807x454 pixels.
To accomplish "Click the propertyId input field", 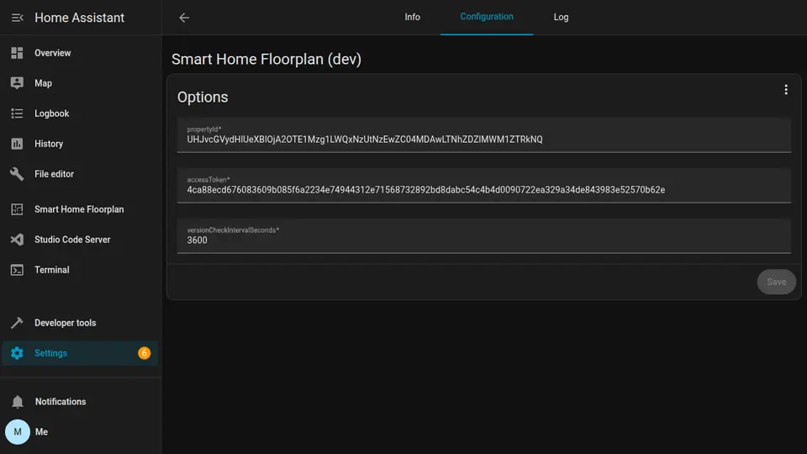I will [484, 135].
